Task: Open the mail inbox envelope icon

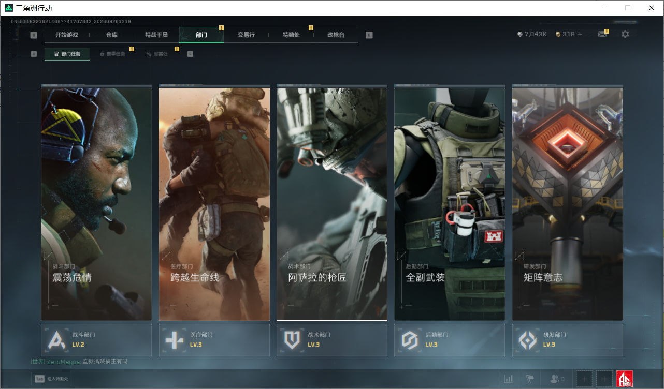Action: click(x=602, y=34)
